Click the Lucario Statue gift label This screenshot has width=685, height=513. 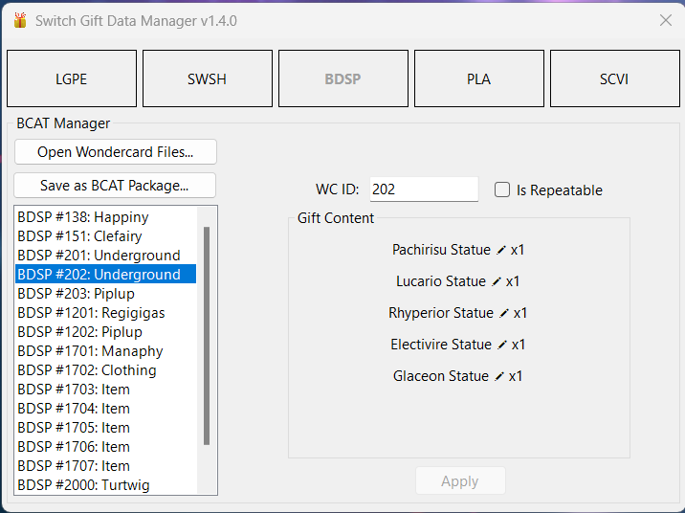click(441, 281)
